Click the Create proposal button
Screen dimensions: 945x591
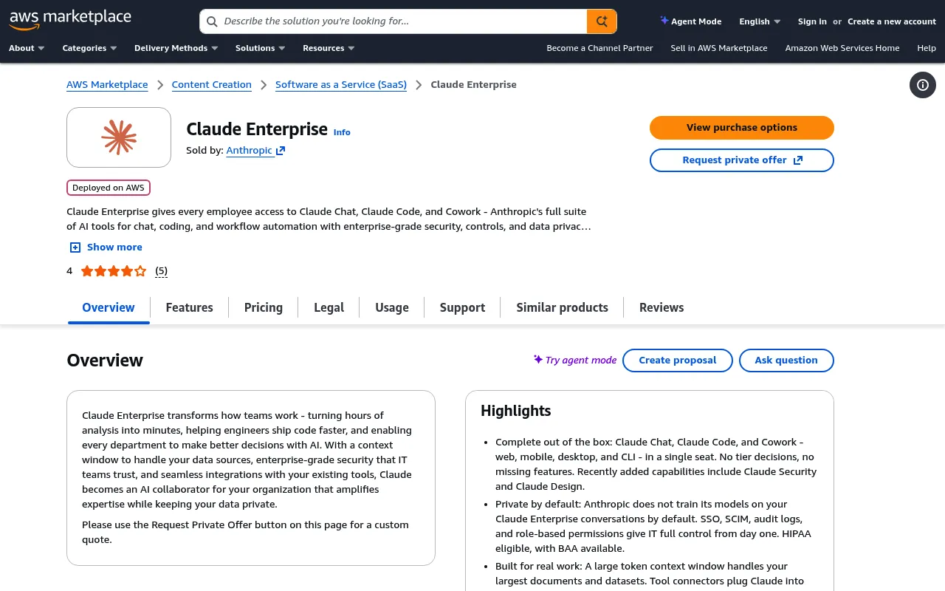pyautogui.click(x=678, y=361)
